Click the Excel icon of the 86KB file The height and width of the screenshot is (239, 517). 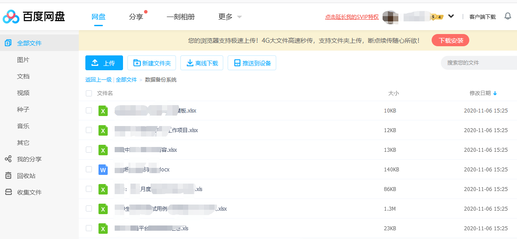pyautogui.click(x=103, y=189)
